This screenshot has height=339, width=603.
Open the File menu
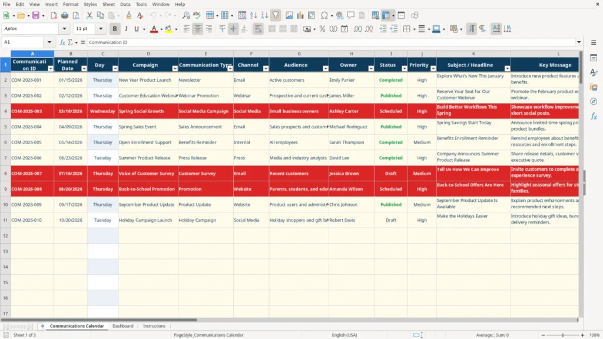[6, 4]
